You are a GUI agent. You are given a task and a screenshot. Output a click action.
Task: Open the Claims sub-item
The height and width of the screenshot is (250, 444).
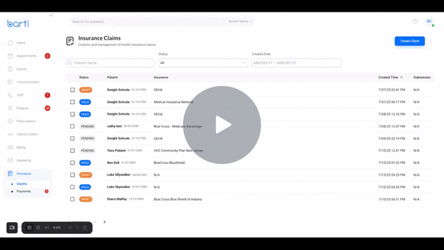click(x=22, y=183)
